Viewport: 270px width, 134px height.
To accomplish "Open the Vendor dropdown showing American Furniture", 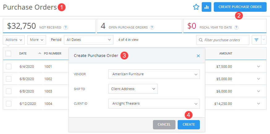I will 154,74.
